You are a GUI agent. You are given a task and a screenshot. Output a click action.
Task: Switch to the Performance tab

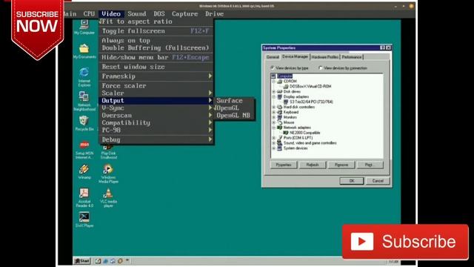[x=352, y=57]
